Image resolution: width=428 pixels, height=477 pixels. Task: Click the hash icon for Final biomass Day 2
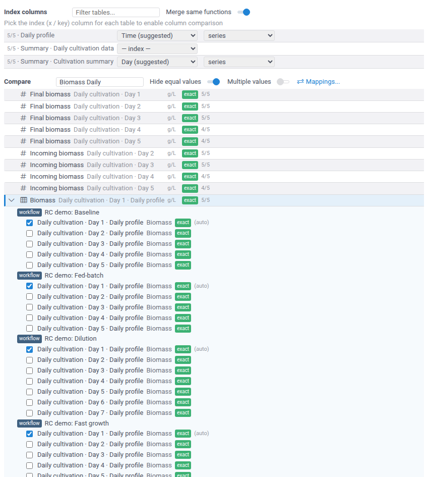pyautogui.click(x=23, y=107)
